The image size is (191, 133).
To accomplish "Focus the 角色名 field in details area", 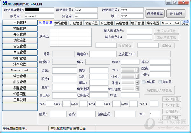I will coord(103,54).
